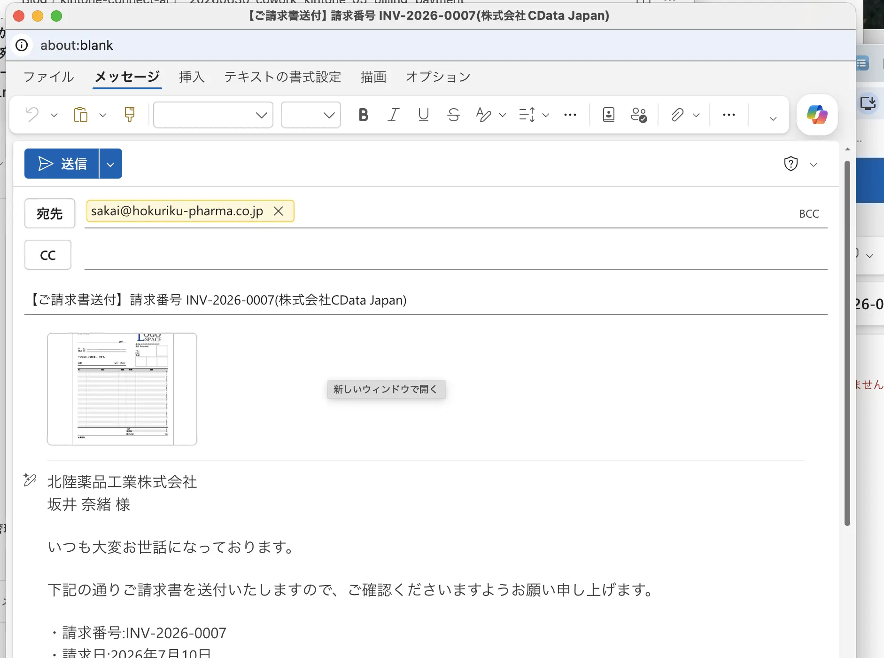Click the site info icon beside about:blank

click(x=22, y=45)
